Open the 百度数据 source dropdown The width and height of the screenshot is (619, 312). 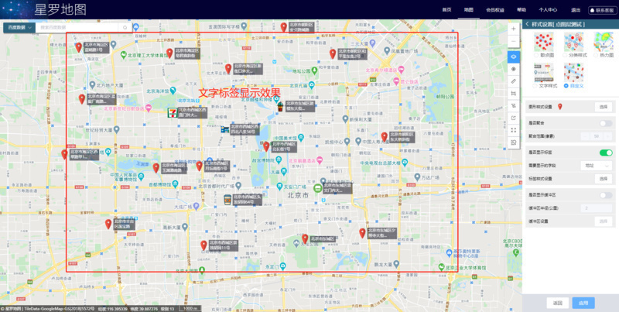[x=19, y=28]
